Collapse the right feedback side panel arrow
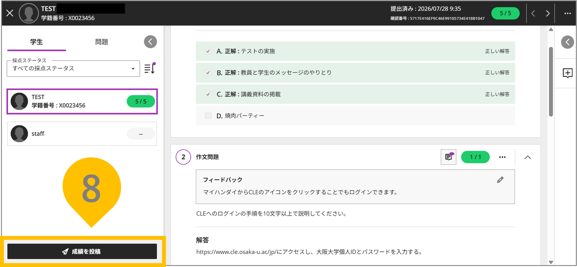This screenshot has height=267, width=577. [x=567, y=42]
